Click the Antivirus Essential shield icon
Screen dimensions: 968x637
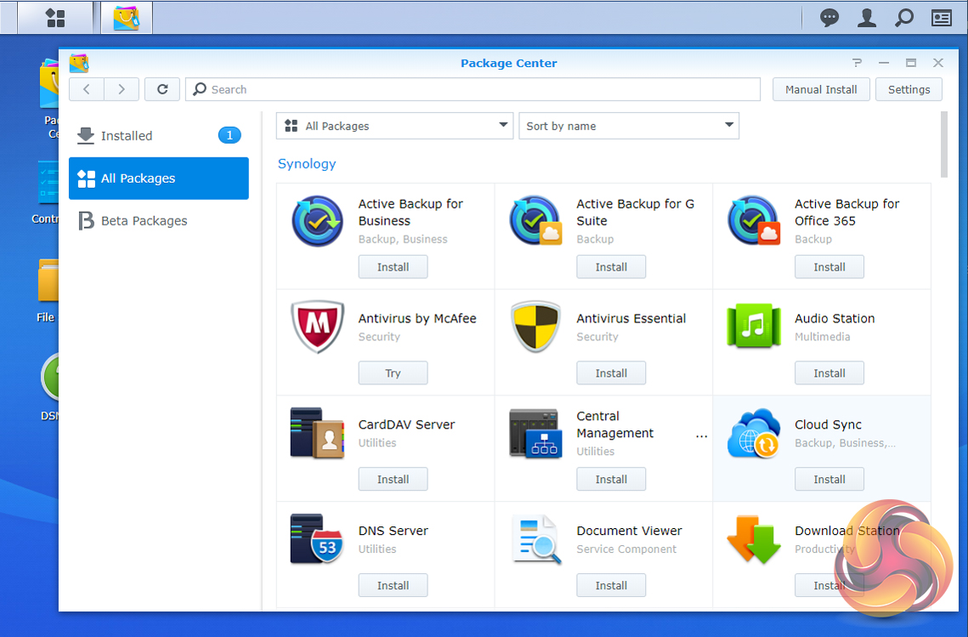pos(535,327)
